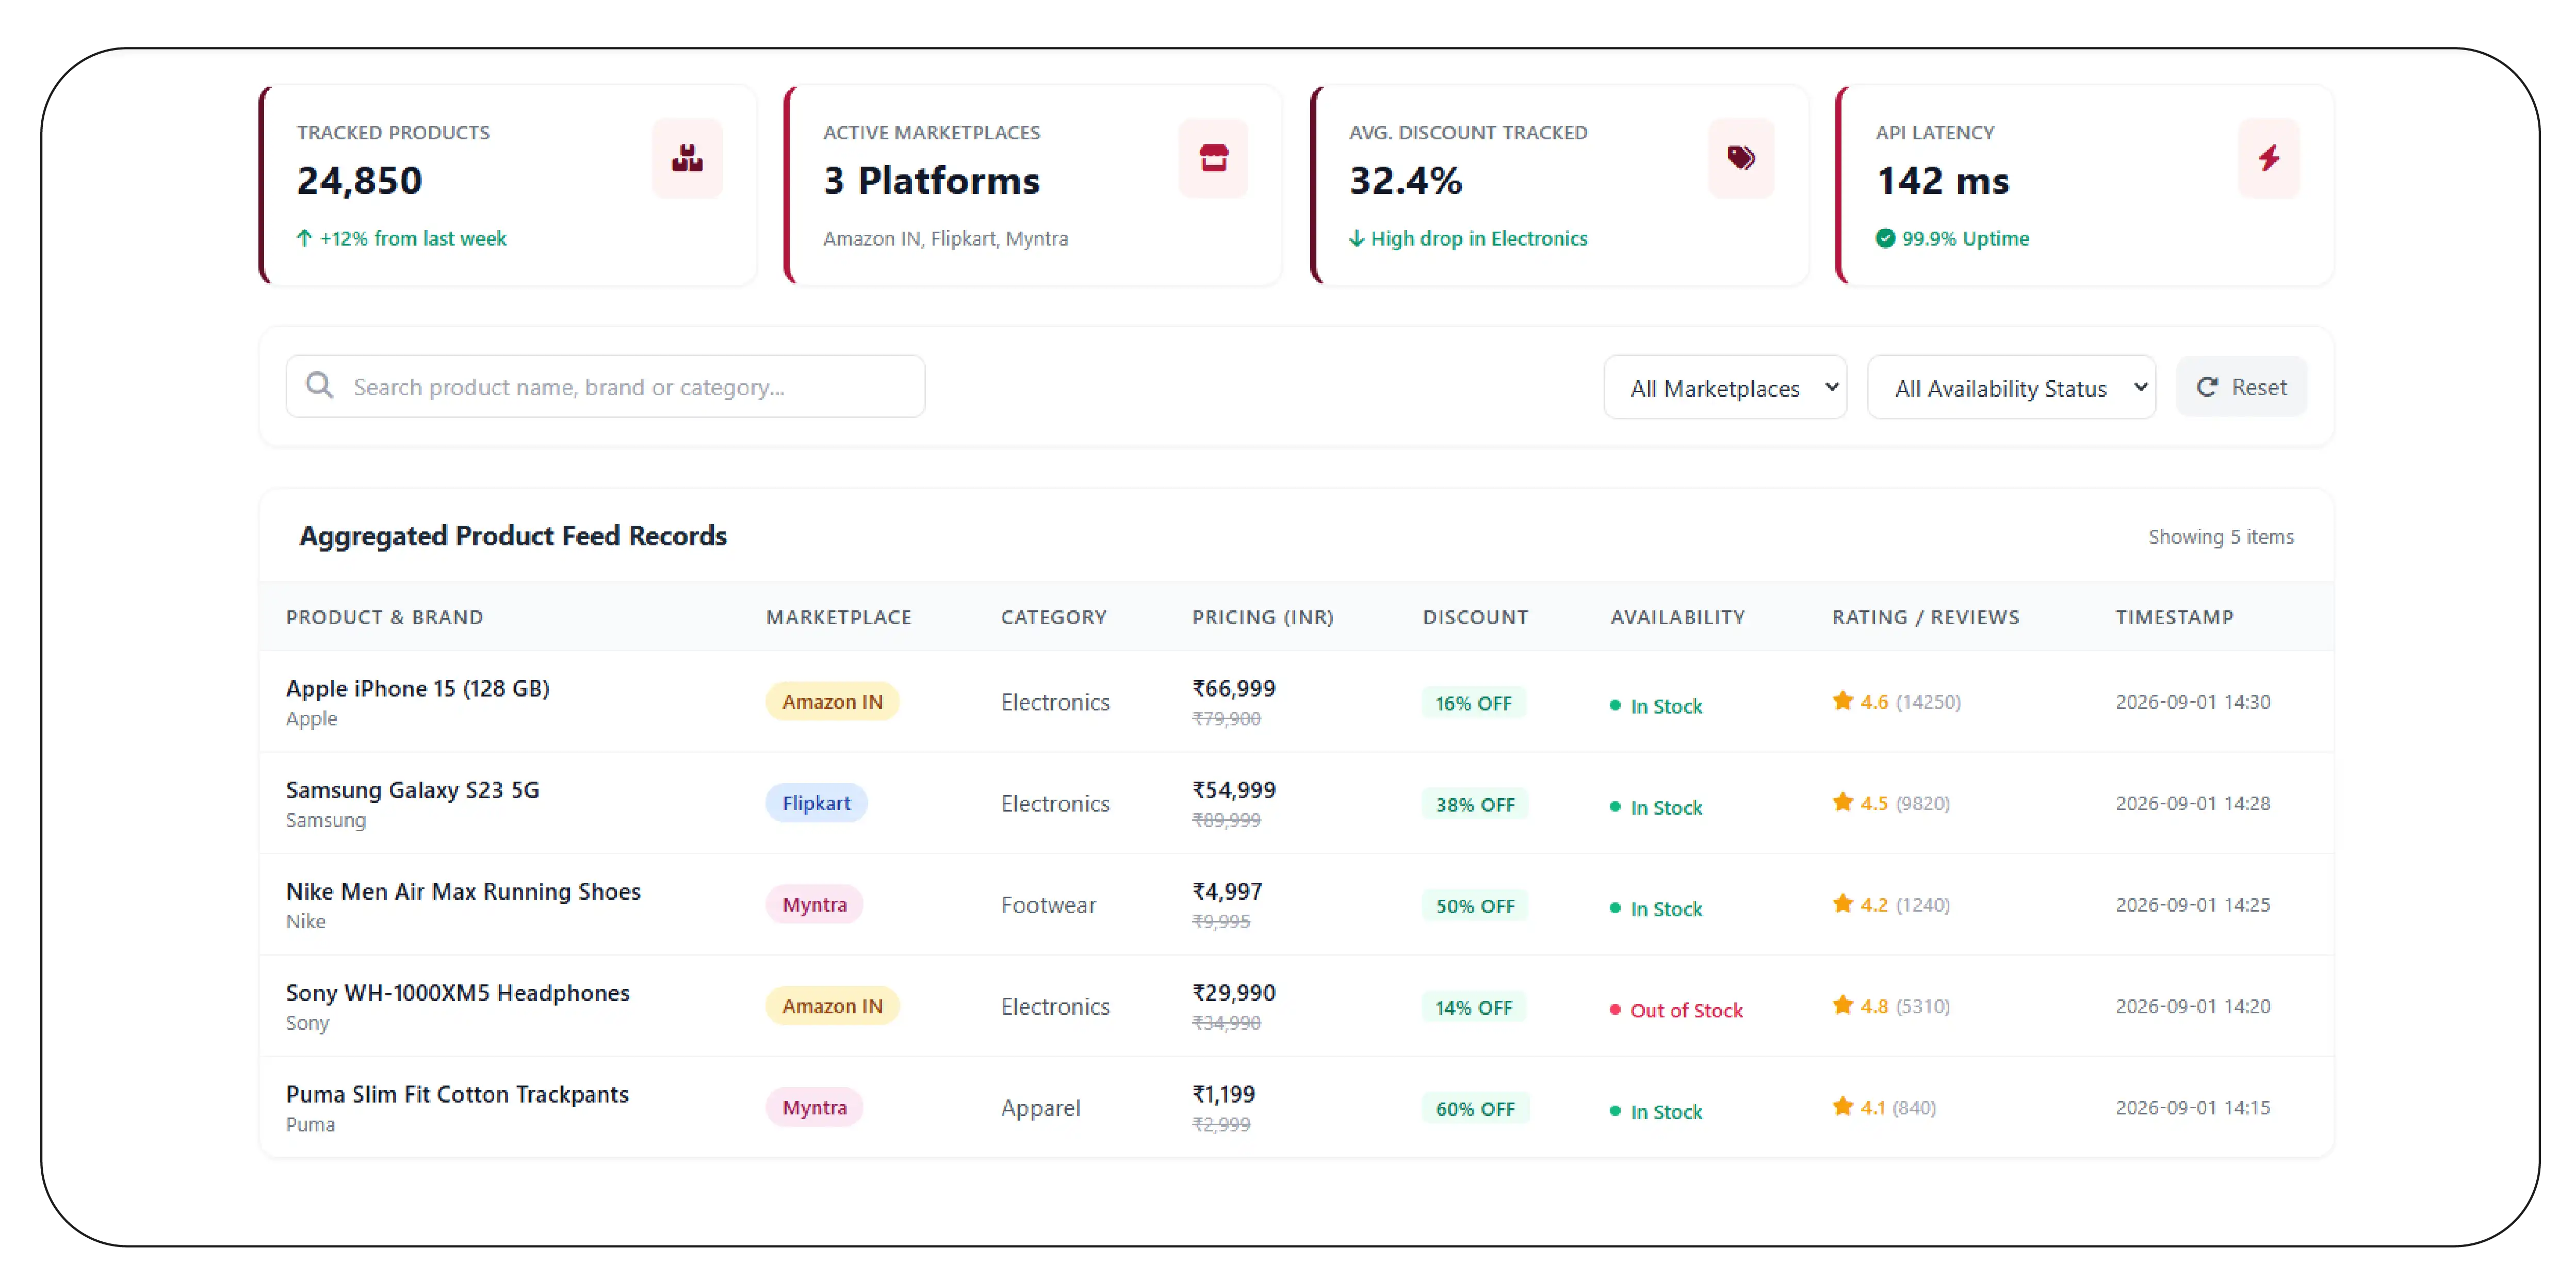Click the rating star for Samsung Galaxy S23 5G
2576x1279 pixels.
click(x=1843, y=802)
